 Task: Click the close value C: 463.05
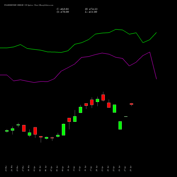point(63,9)
